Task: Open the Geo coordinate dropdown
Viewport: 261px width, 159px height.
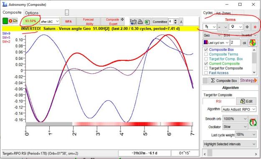Action: [x=212, y=35]
